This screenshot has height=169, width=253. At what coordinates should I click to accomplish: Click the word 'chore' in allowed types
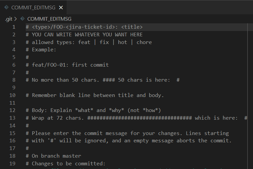(144, 42)
